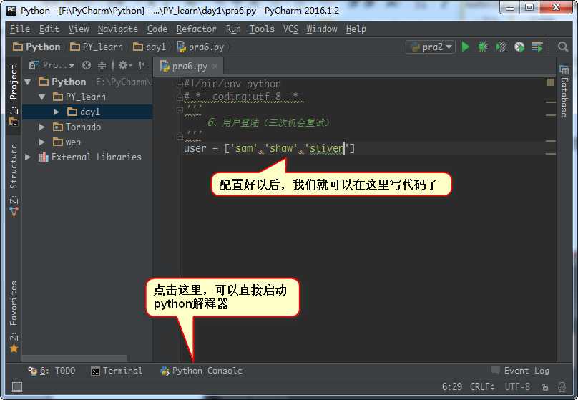This screenshot has height=400, width=578.
Task: Click the inspector (hector) icon in the status bar
Action: point(562,386)
